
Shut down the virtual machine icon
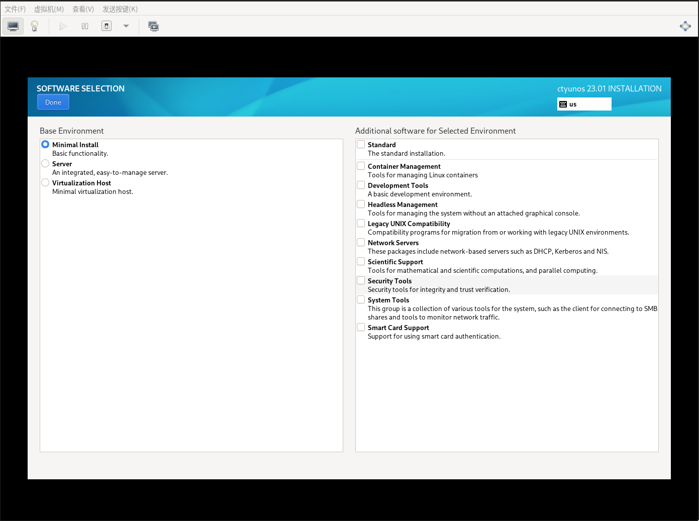click(107, 26)
